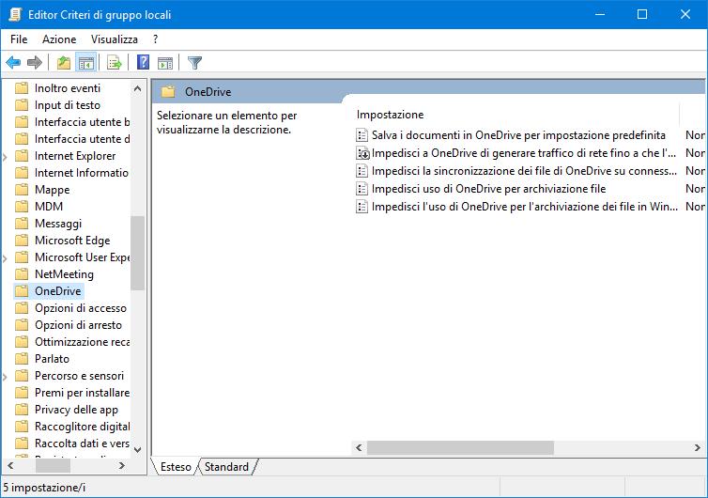Switch to the Standard tab
This screenshot has height=498, width=708.
point(226,467)
